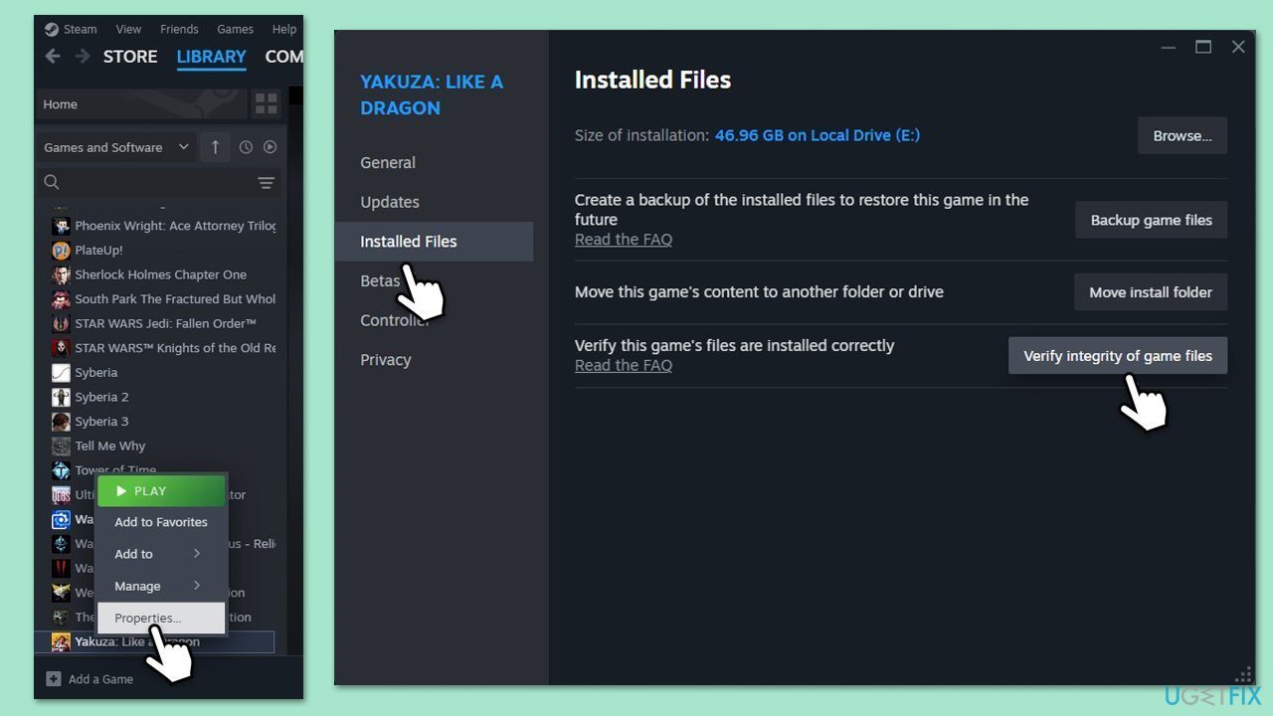Click the Backup game files button
1273x716 pixels.
(1151, 221)
